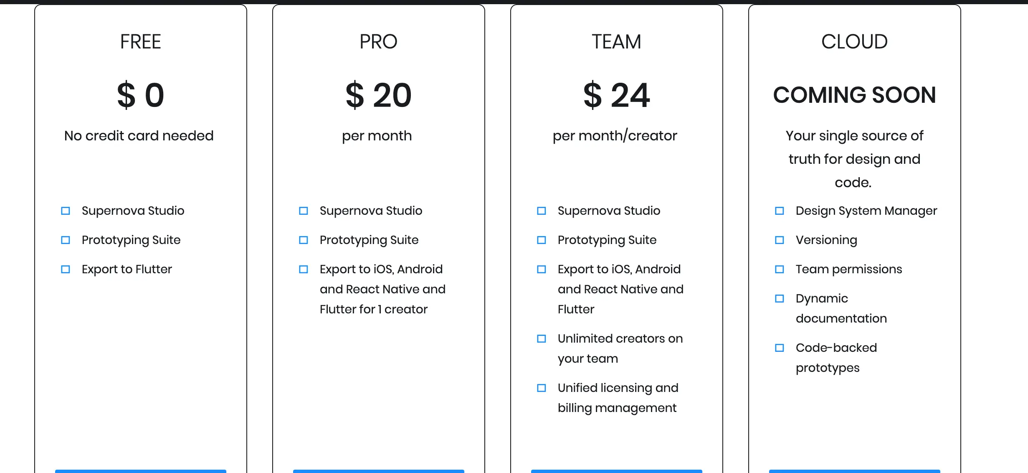Click the bullet icon next to Code-backed prototypes
Image resolution: width=1028 pixels, height=473 pixels.
pyautogui.click(x=779, y=348)
